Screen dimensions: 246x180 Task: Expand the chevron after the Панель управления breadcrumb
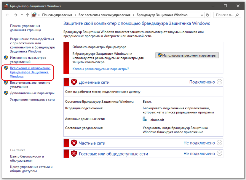75,15
